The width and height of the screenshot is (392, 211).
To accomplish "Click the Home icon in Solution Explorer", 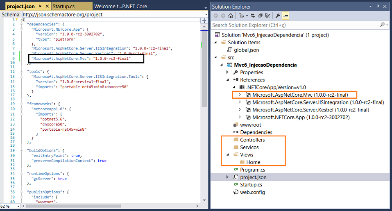I will click(x=231, y=16).
